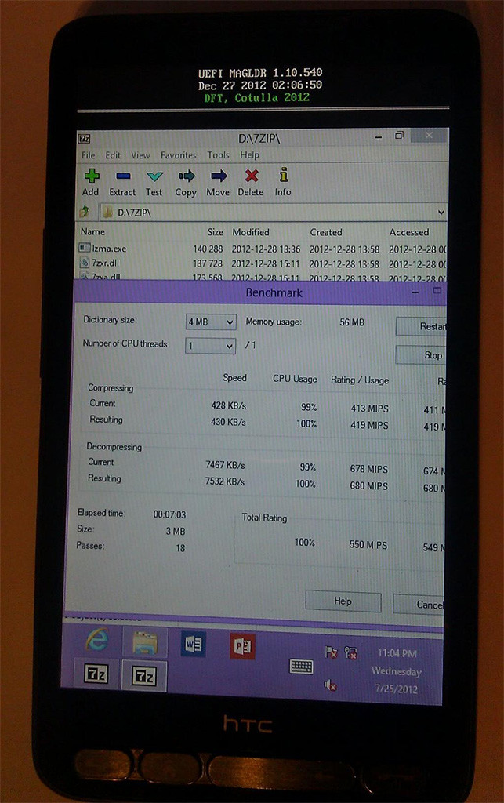Click the Copy toolbar icon

186,176
